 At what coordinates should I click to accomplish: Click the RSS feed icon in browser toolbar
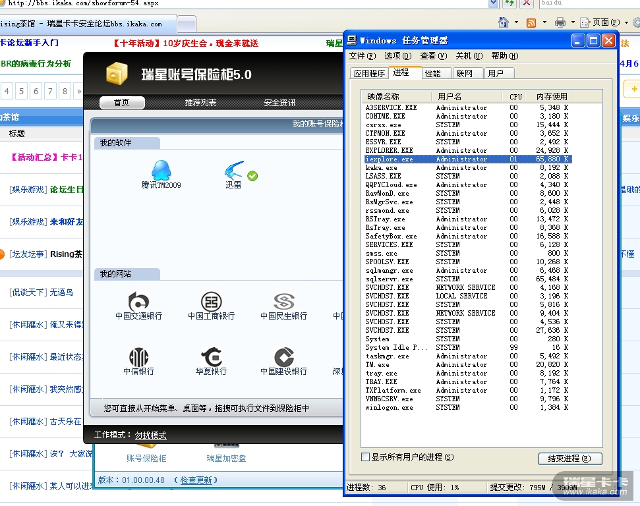coord(531,23)
